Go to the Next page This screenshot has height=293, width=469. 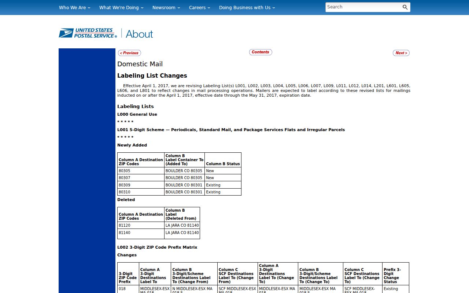401,53
